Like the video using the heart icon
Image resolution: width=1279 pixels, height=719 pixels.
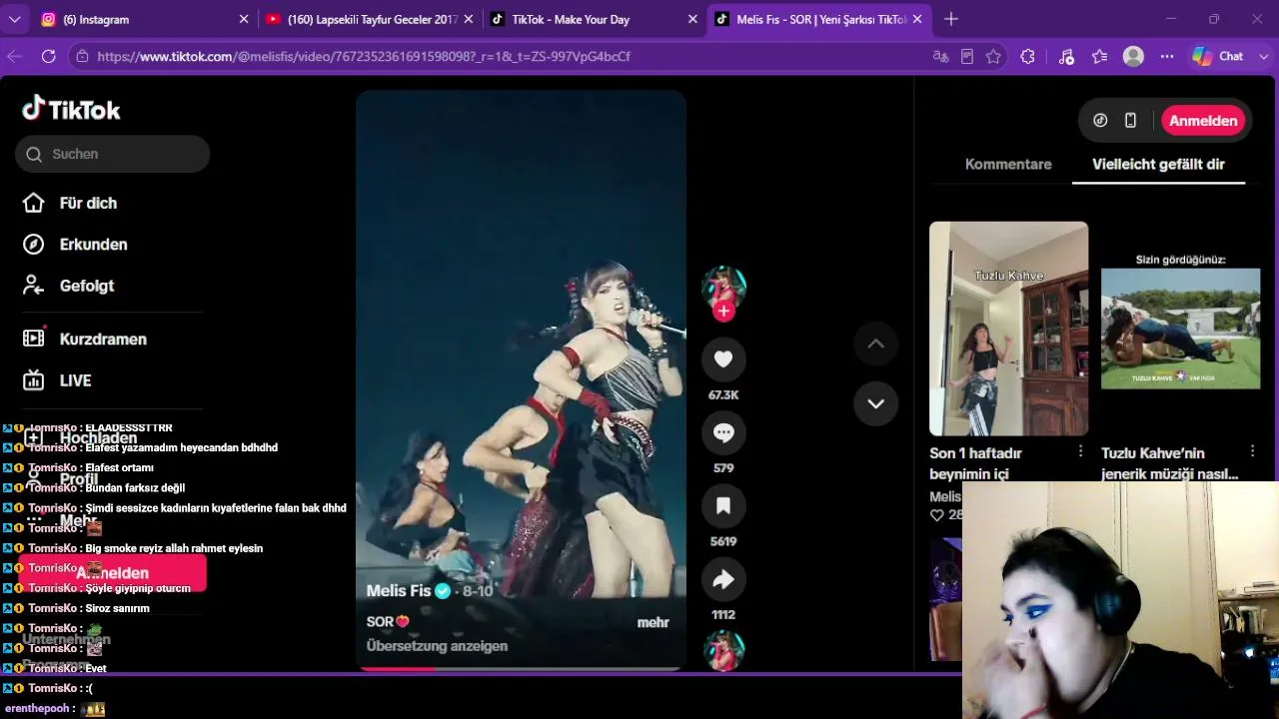tap(723, 359)
